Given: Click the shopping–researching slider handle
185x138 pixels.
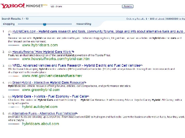Looking at the screenshot, I should (45, 24).
